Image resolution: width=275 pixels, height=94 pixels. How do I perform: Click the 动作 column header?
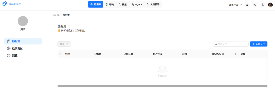(x=243, y=54)
